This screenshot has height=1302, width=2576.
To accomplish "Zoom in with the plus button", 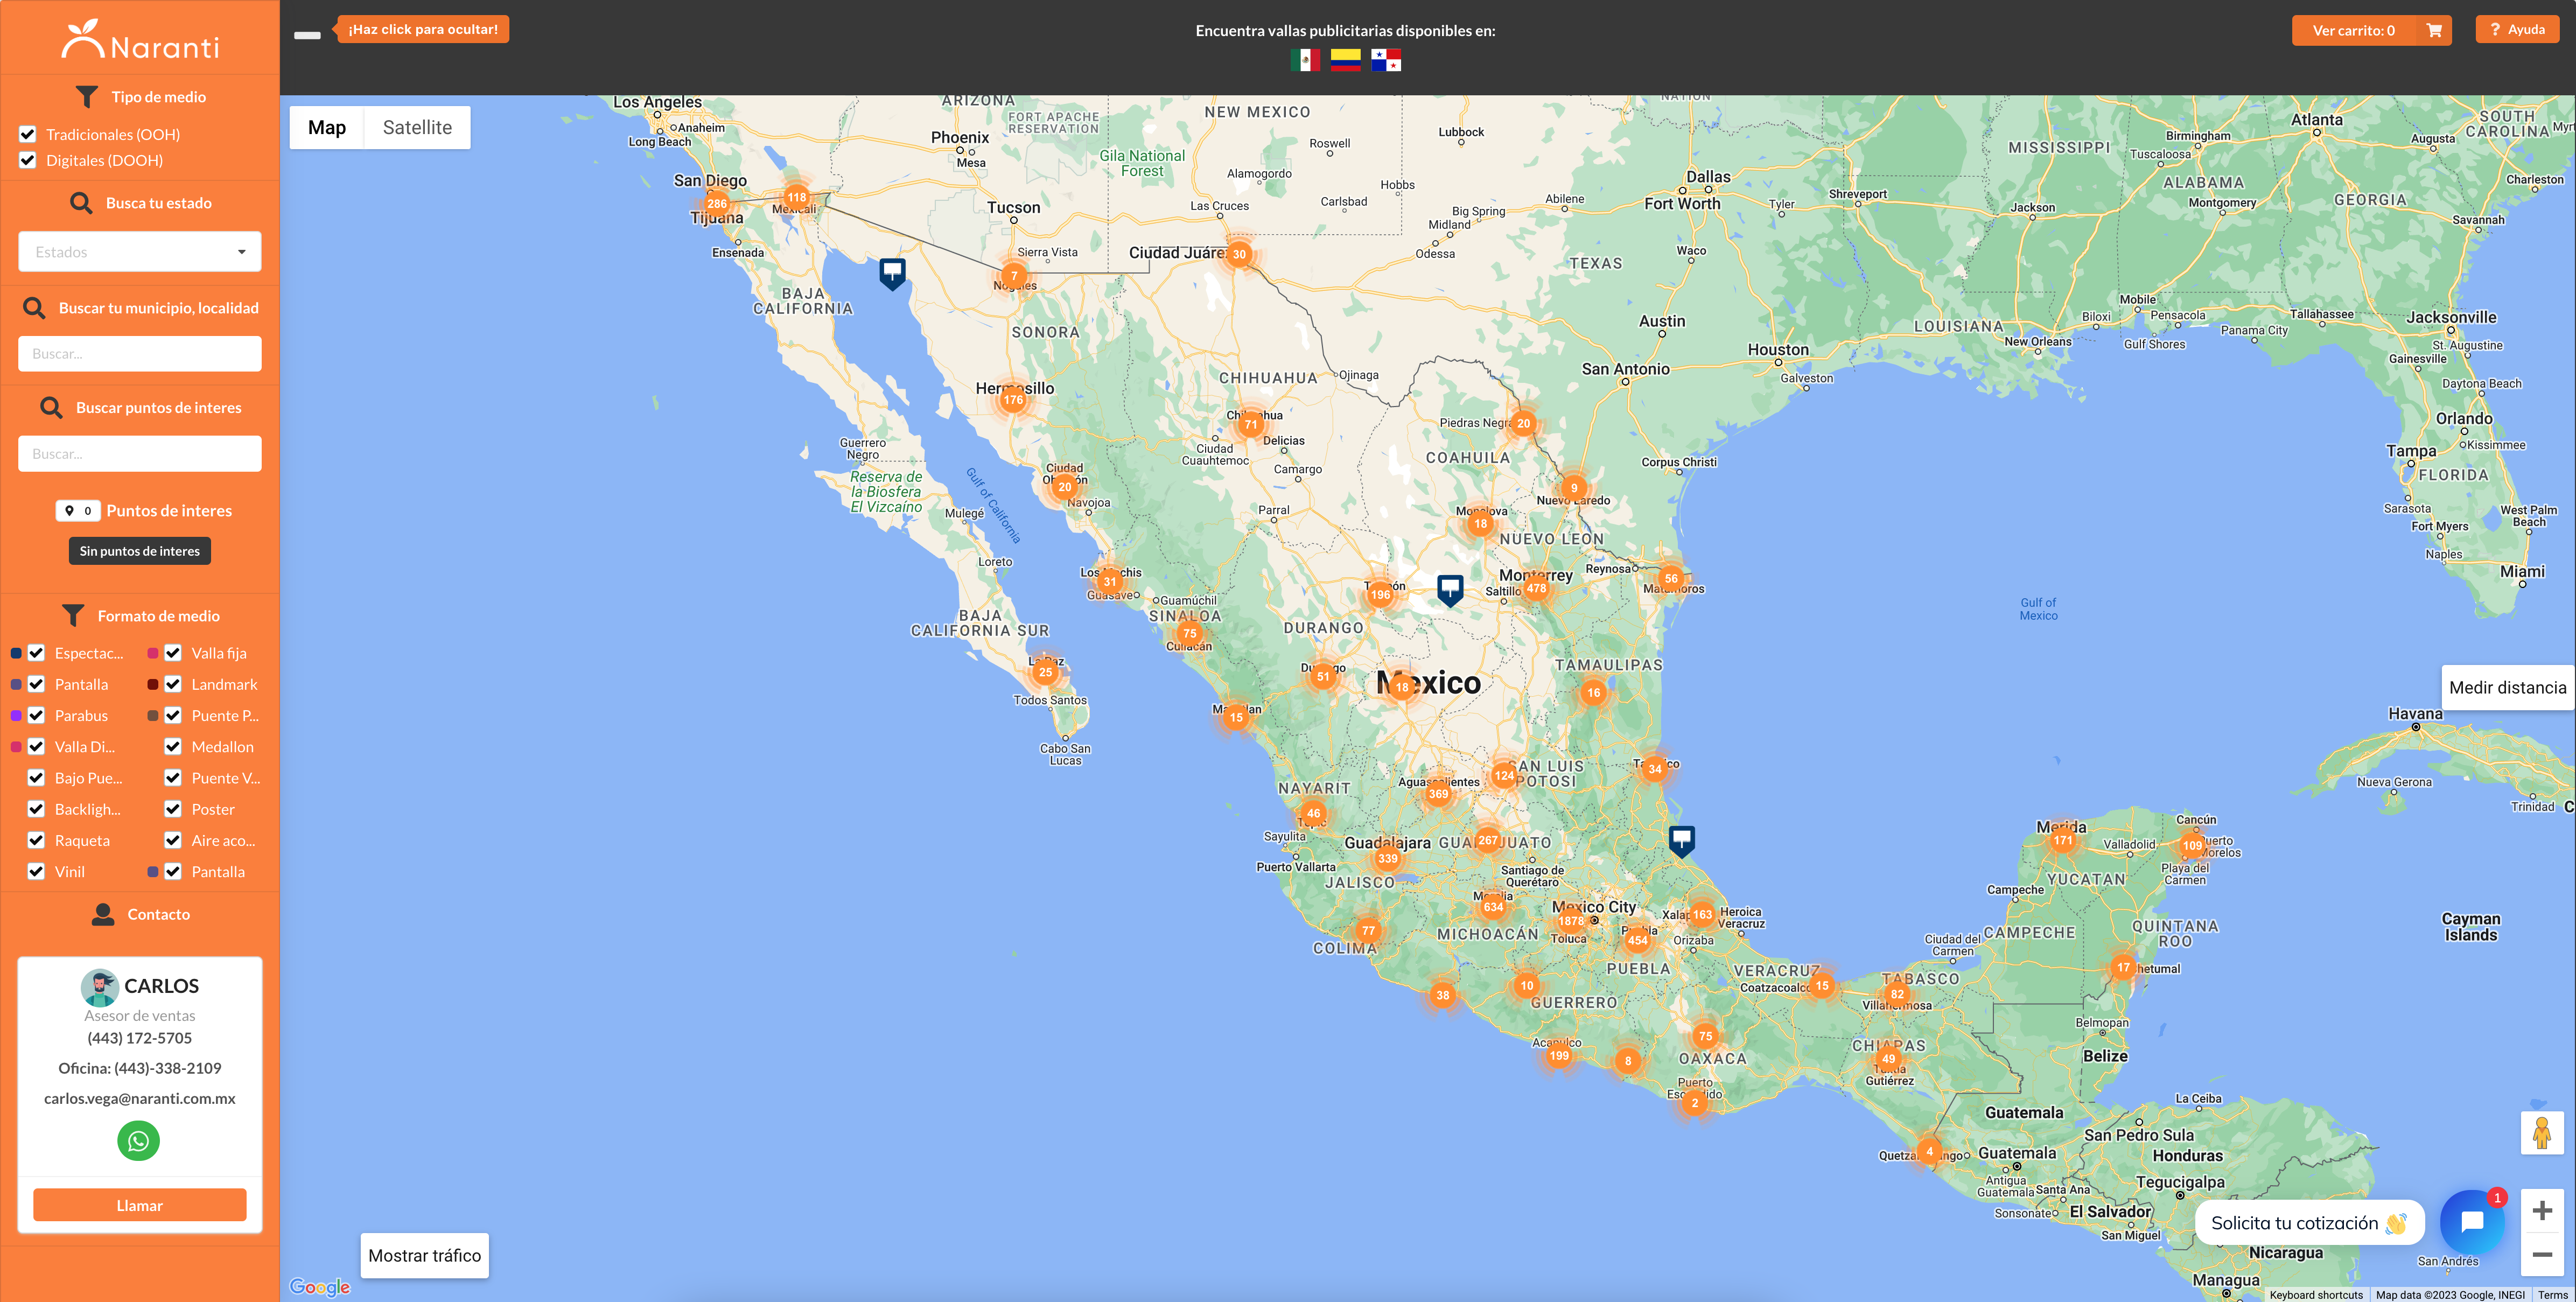I will [2541, 1211].
